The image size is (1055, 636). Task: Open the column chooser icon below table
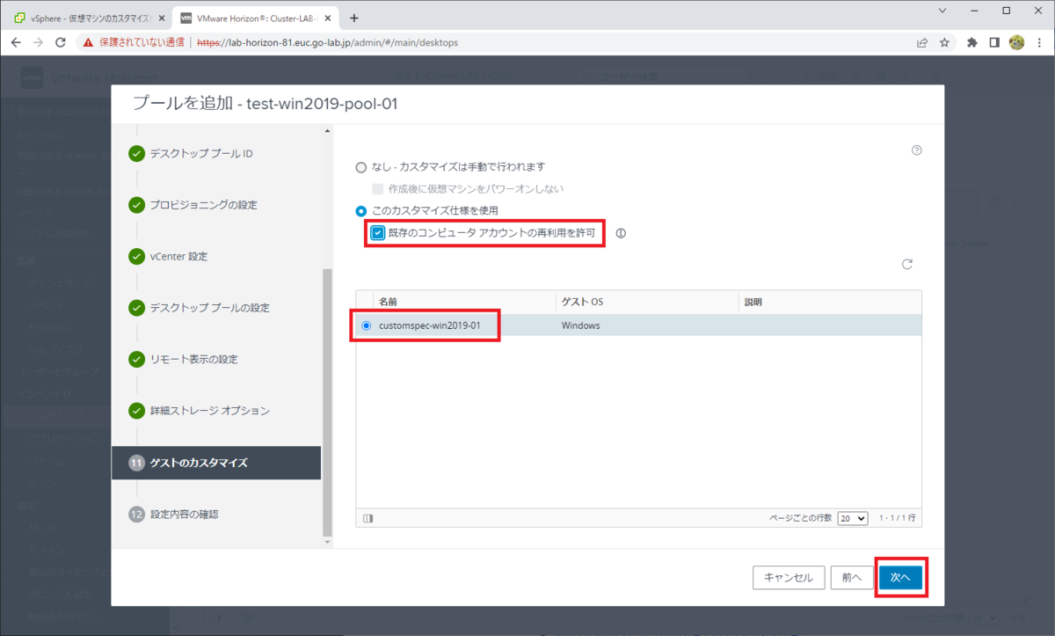pos(367,519)
